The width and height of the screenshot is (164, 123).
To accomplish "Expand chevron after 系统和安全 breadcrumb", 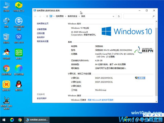I will click(79, 16).
